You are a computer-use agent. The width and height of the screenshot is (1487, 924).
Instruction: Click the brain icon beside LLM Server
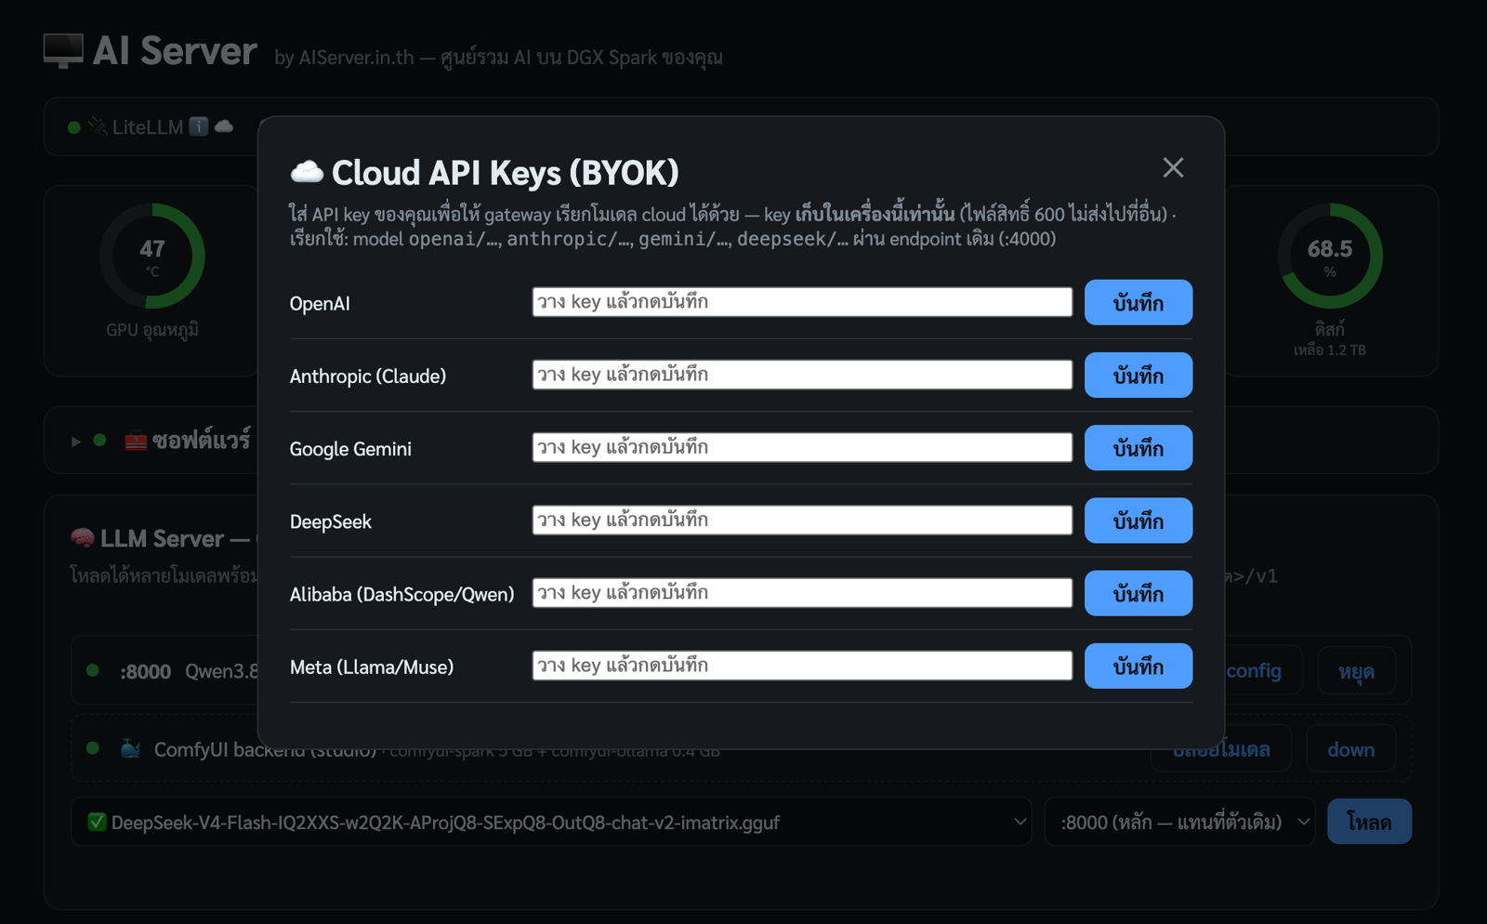83,538
